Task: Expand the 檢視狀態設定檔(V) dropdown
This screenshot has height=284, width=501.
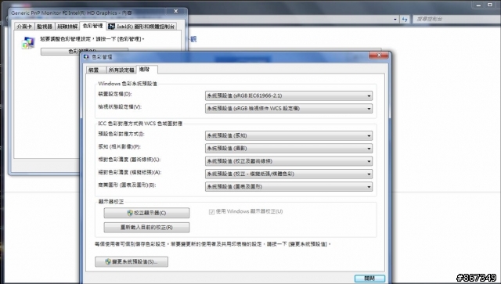Action: click(x=289, y=108)
